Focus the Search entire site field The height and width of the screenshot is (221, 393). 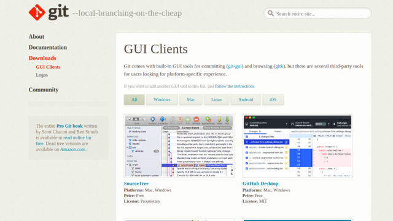coord(317,14)
